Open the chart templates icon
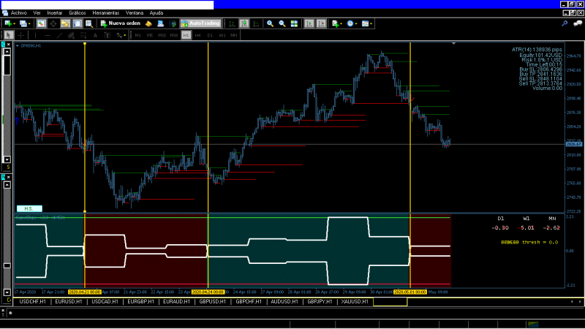 pos(365,23)
